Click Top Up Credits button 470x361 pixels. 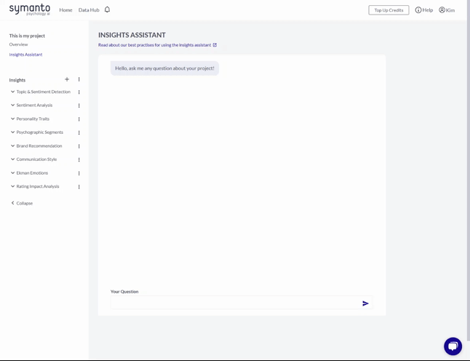pos(389,10)
